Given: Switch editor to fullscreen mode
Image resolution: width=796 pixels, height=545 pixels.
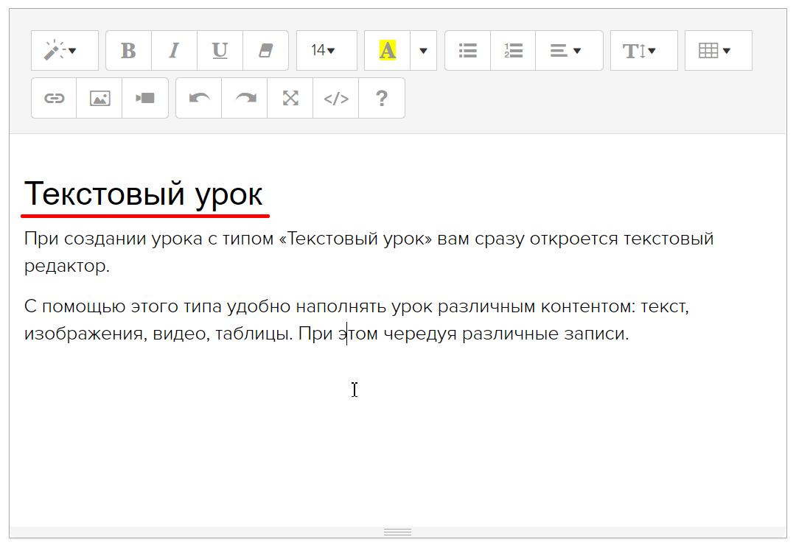Looking at the screenshot, I should pos(290,98).
